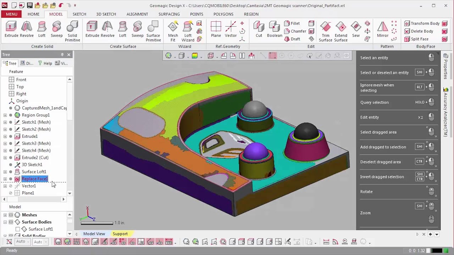454x255 pixels.
Task: Select the Mirror pattern tool
Action: click(383, 29)
